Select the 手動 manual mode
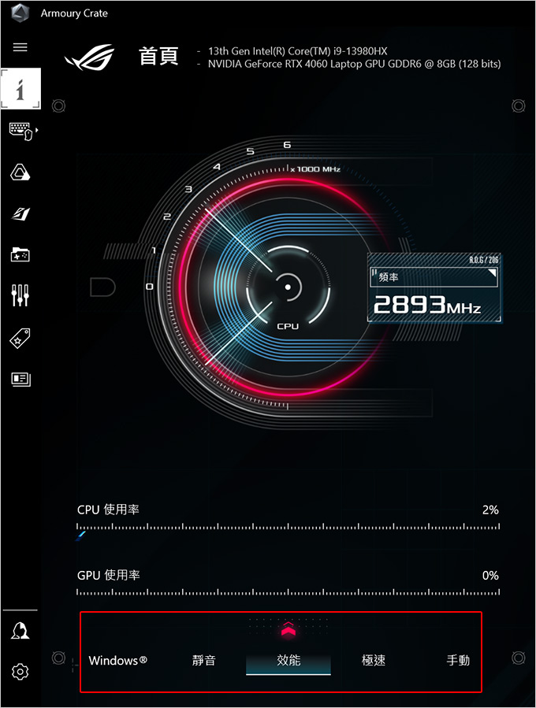 (458, 661)
